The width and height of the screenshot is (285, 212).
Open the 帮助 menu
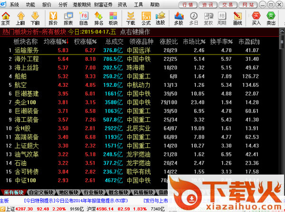tap(155, 5)
